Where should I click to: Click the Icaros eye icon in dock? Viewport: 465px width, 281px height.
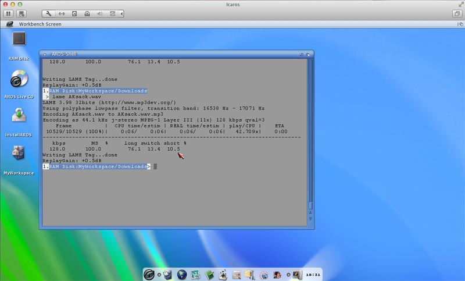(x=149, y=275)
